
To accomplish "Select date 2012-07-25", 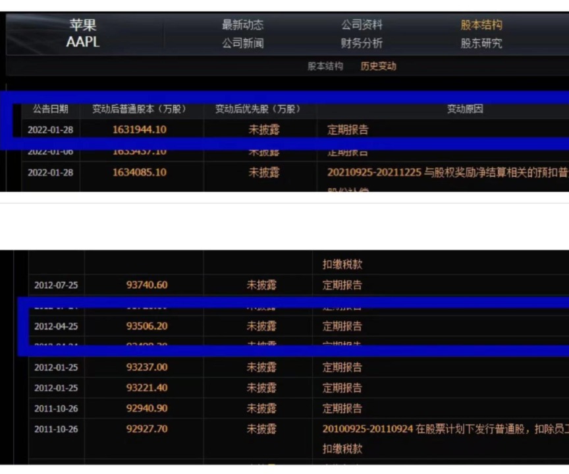I will [56, 285].
